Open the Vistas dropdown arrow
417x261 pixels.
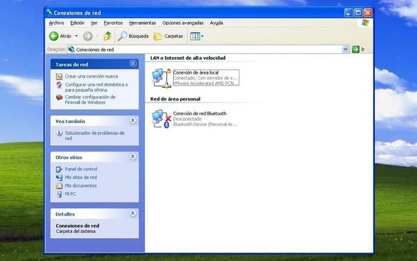click(x=202, y=36)
